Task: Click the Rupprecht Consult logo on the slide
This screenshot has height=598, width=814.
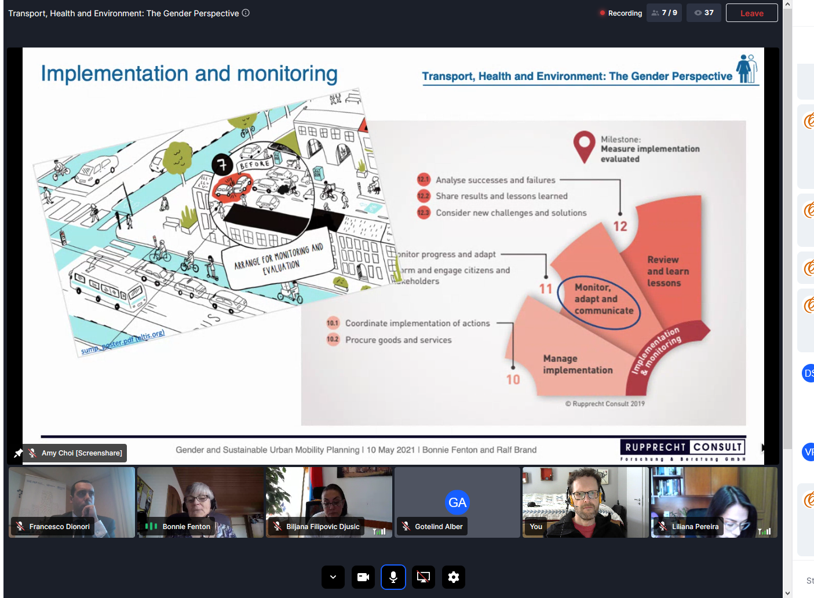Action: pos(683,450)
